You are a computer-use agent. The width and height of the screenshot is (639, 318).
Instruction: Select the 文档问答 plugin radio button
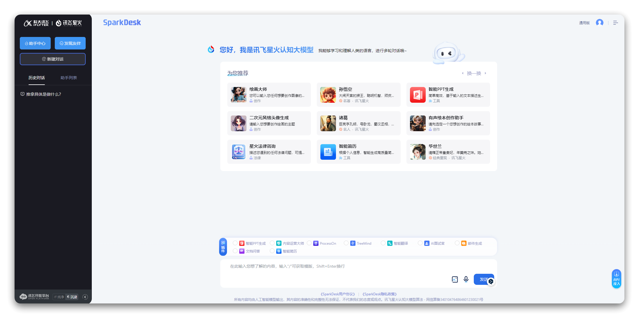tap(235, 251)
